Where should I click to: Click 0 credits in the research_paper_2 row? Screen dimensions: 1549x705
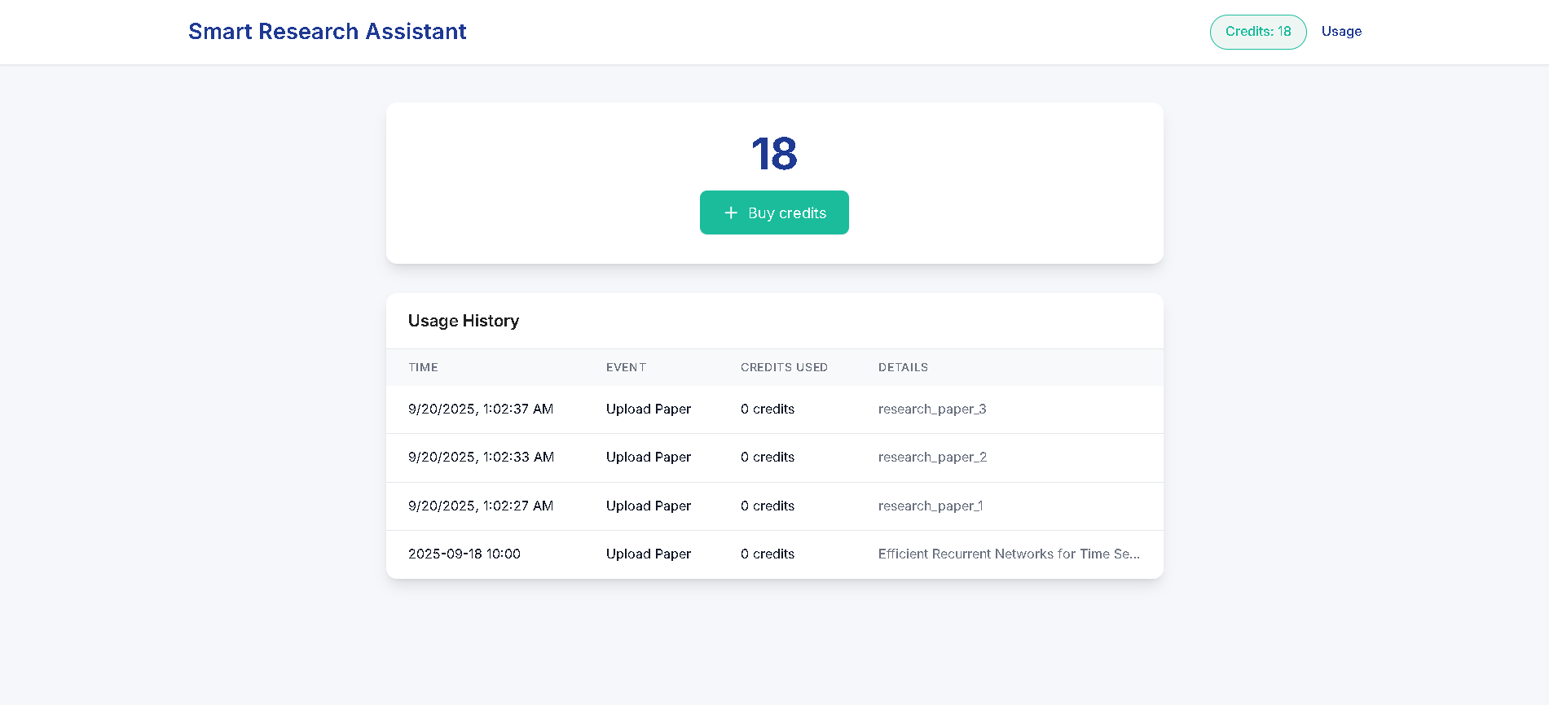coord(768,458)
